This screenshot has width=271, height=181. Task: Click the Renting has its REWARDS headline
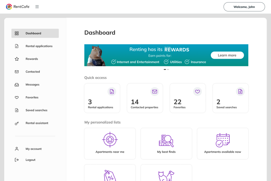[159, 50]
